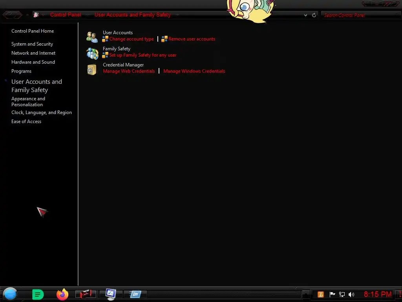Go to Control Panel Home
This screenshot has width=402, height=302.
(33, 31)
